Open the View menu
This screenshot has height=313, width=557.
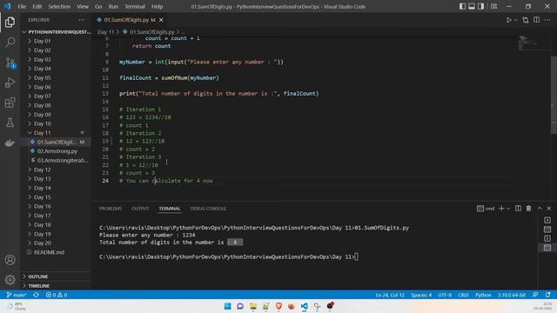[x=83, y=6]
